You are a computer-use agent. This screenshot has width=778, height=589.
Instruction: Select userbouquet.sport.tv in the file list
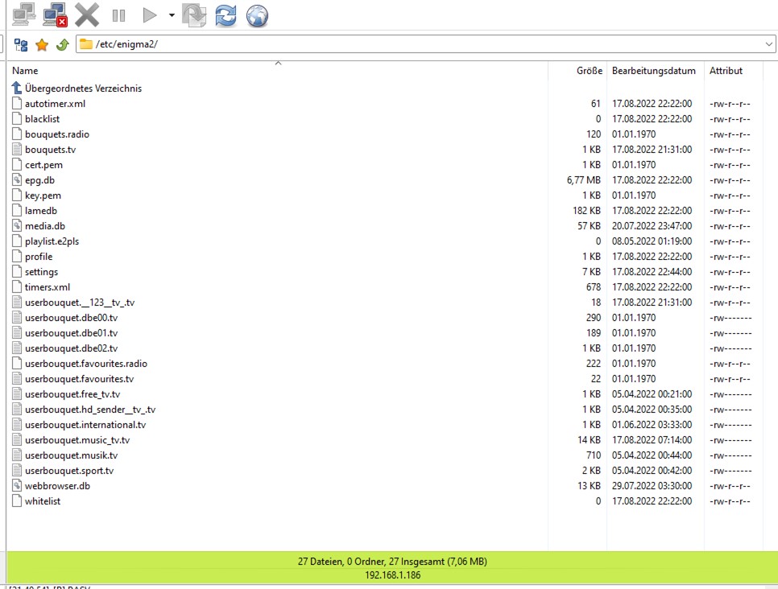pyautogui.click(x=69, y=471)
